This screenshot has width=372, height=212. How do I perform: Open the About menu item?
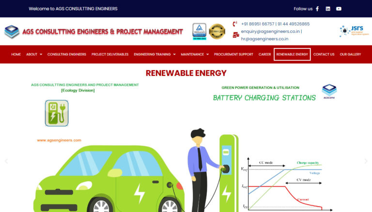(32, 54)
